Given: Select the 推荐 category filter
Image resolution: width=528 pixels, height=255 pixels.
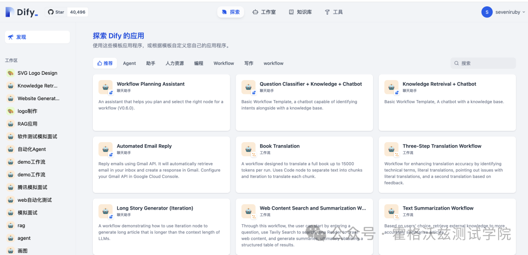Looking at the screenshot, I should point(105,63).
